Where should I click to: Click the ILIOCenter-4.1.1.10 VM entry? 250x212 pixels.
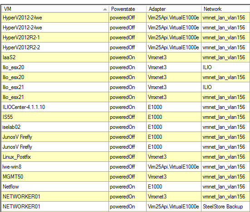24,107
